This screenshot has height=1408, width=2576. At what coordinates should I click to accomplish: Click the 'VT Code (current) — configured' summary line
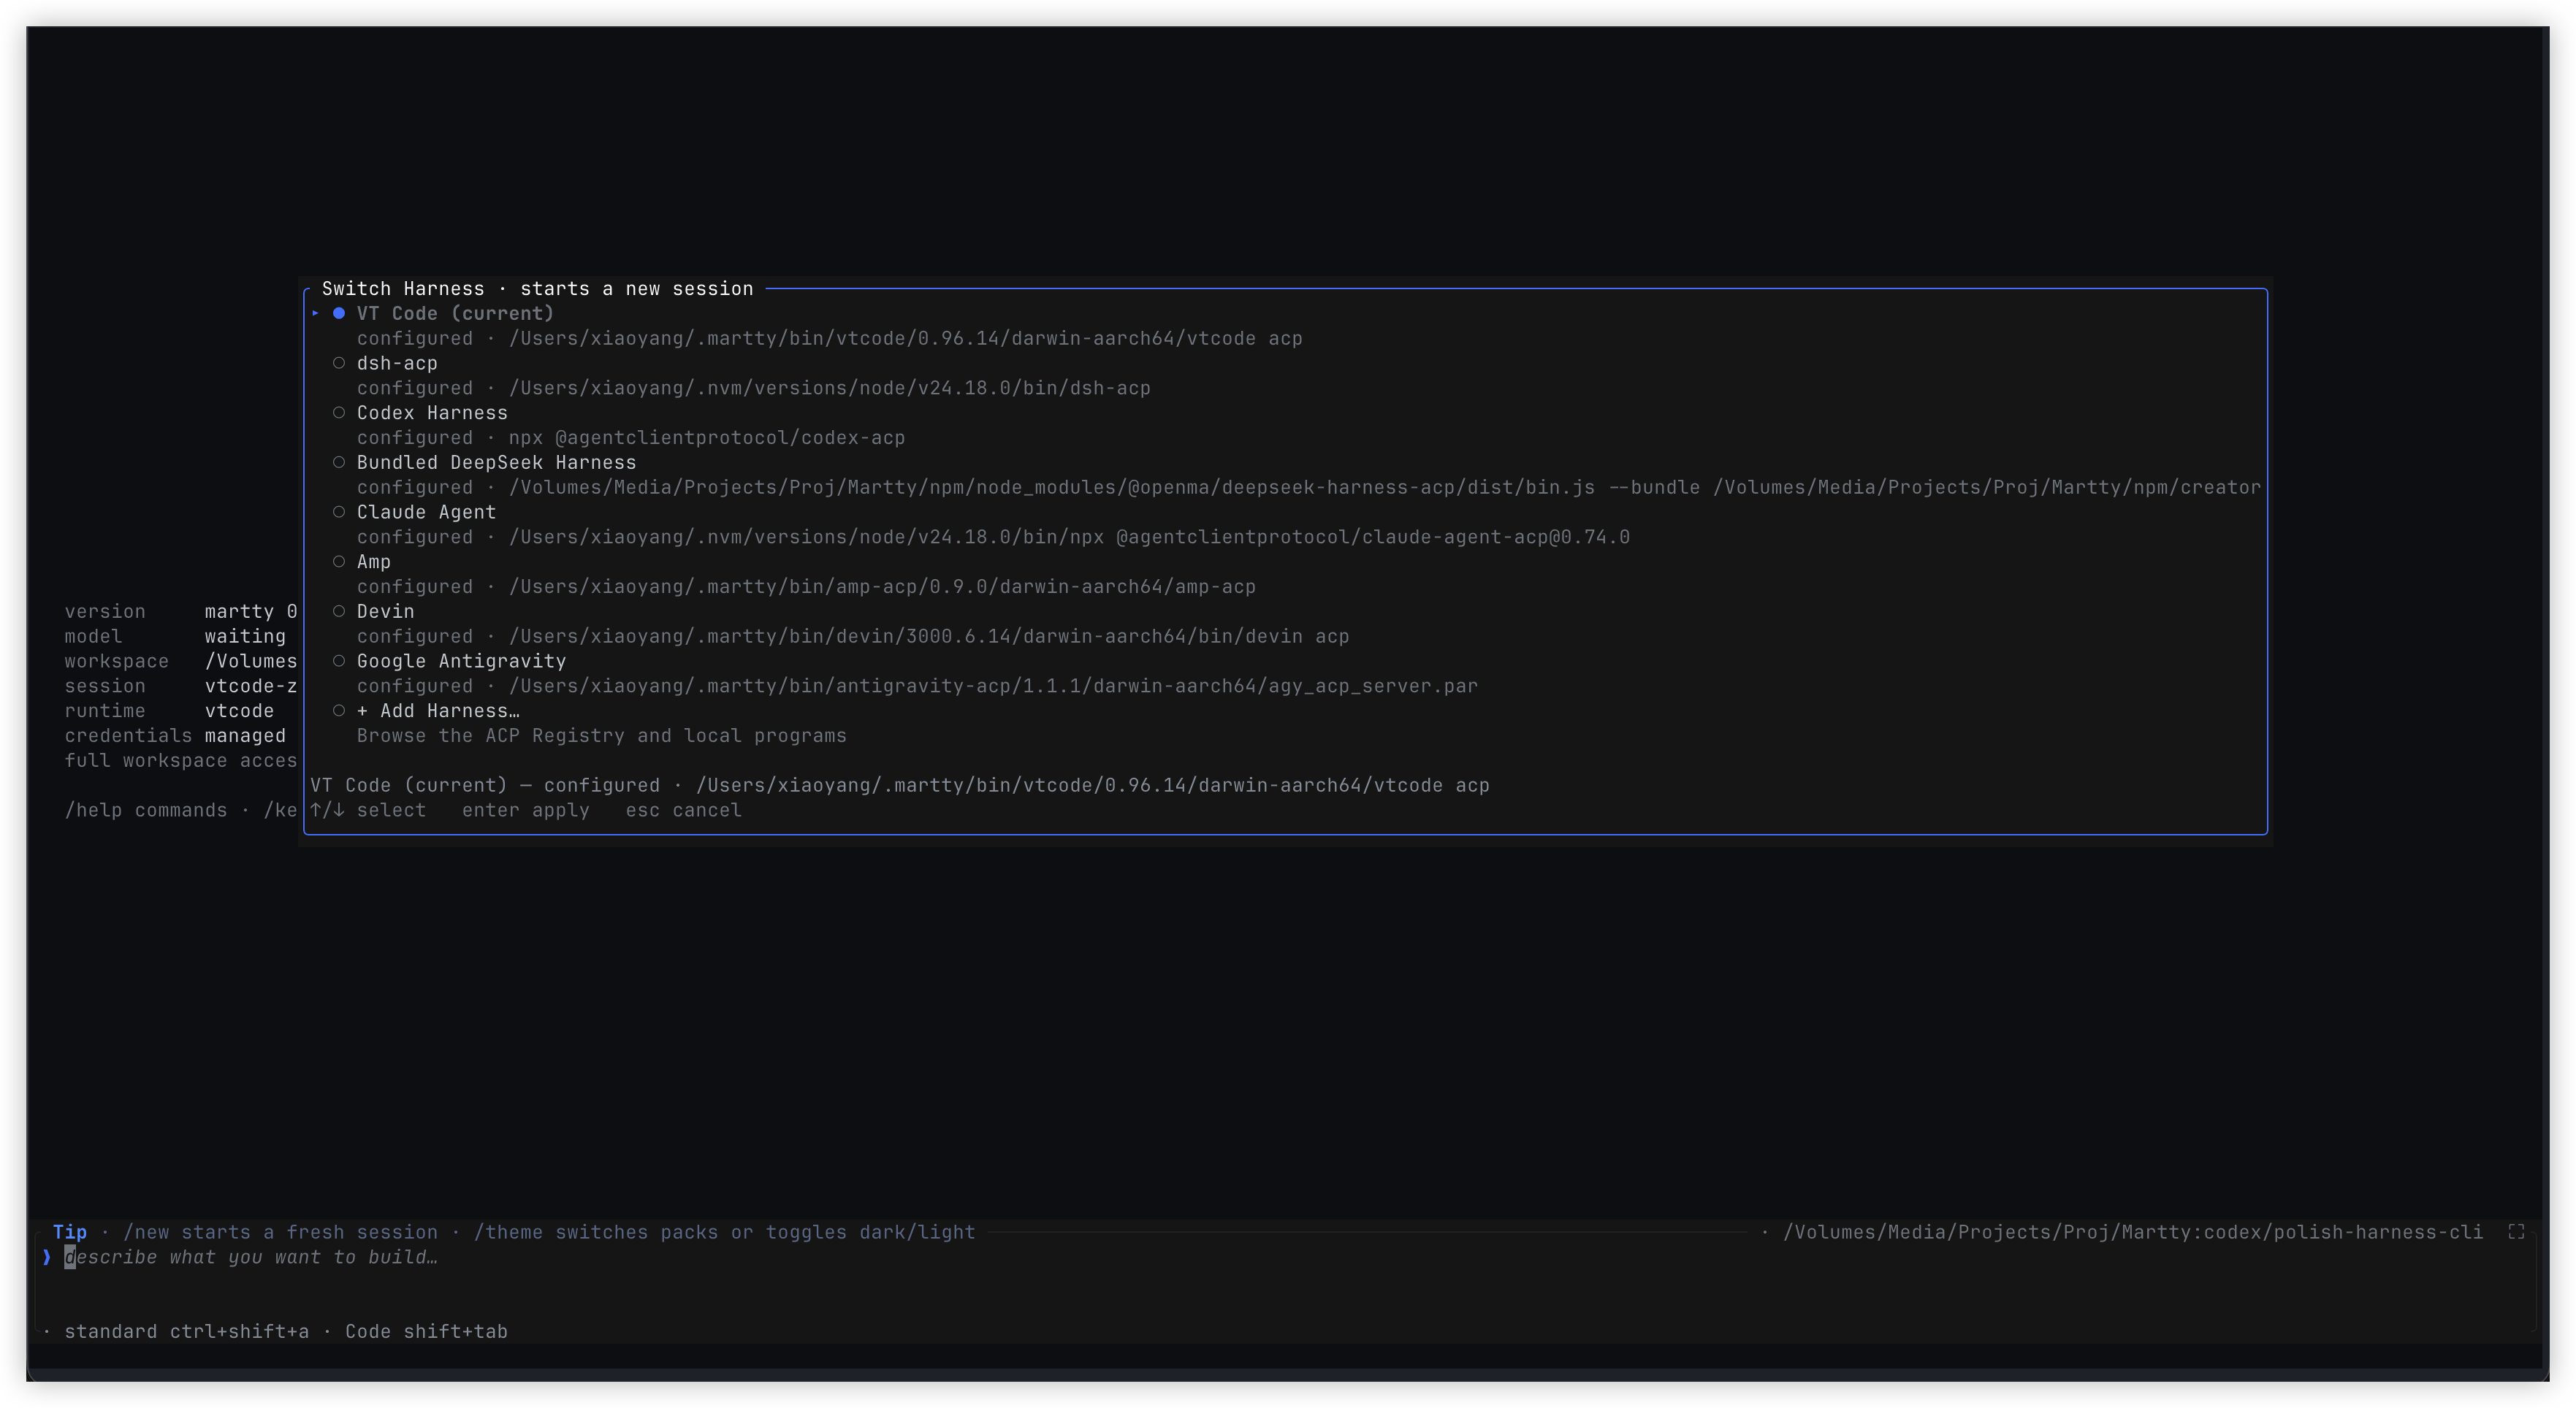tap(900, 786)
